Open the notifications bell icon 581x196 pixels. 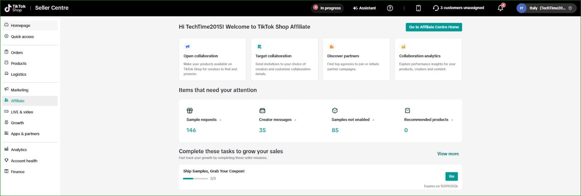pos(500,8)
